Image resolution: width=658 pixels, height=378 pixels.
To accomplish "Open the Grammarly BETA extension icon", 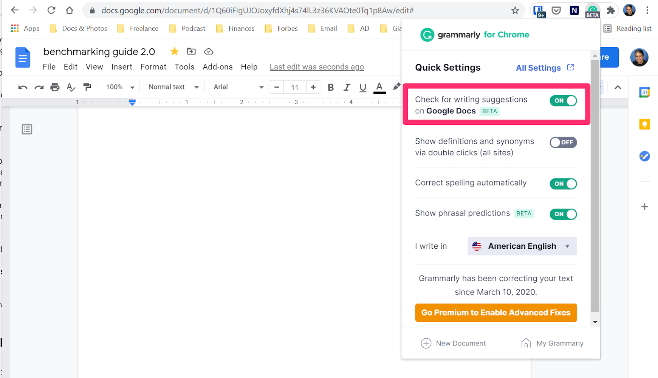I will (592, 11).
